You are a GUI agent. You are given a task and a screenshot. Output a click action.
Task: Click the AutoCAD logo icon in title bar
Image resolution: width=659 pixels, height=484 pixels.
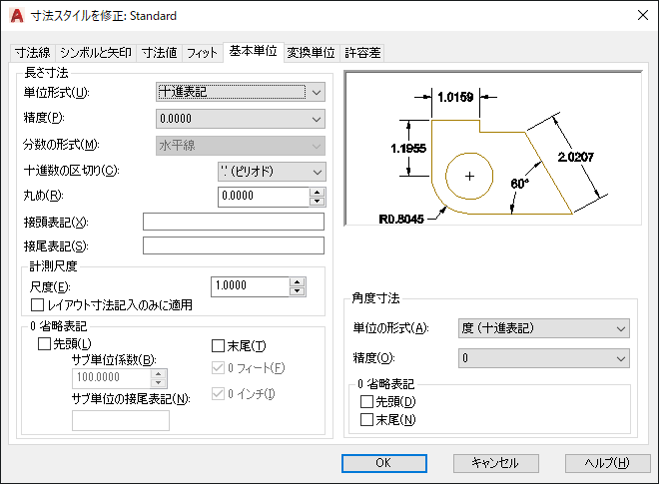(x=17, y=16)
